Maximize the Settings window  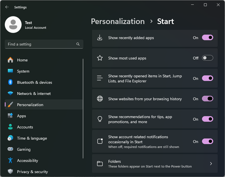point(205,5)
